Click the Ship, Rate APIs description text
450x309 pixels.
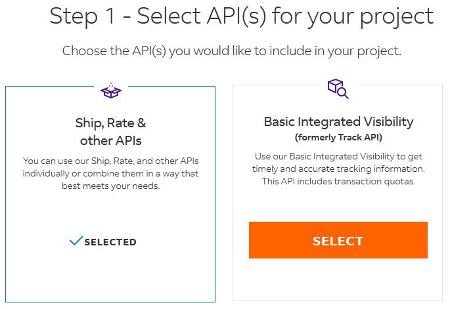(110, 173)
